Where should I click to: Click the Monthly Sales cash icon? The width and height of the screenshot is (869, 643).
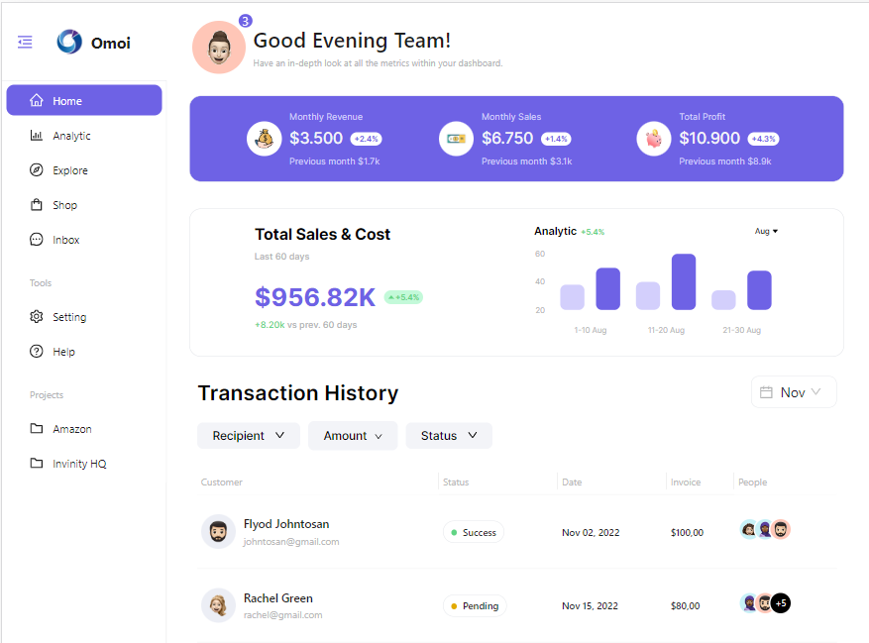pyautogui.click(x=456, y=139)
